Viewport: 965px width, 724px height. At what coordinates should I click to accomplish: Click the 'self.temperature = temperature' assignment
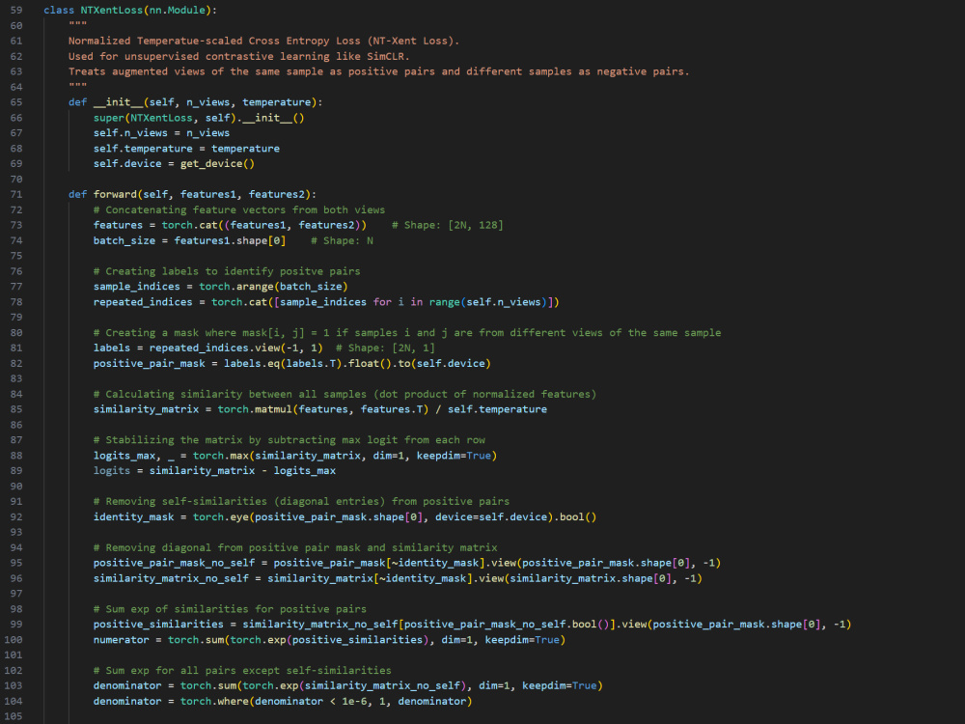(x=186, y=149)
